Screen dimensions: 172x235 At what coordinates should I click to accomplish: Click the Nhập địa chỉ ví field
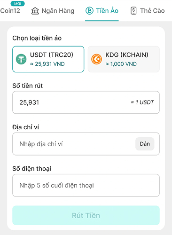(74, 144)
